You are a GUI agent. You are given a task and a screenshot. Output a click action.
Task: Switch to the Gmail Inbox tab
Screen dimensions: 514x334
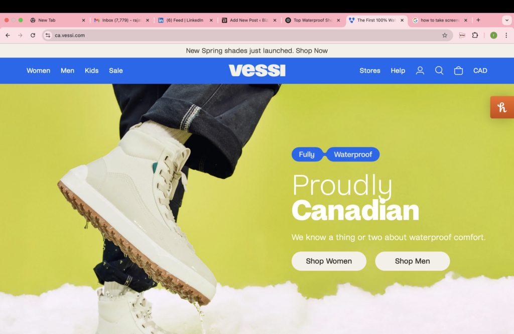pos(121,20)
